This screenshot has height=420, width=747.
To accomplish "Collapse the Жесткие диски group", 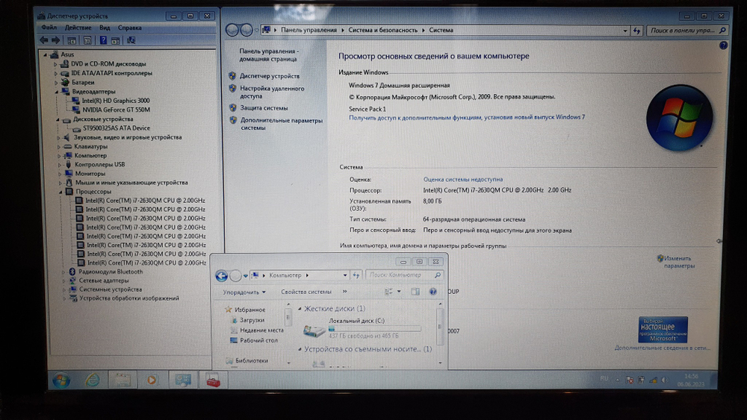I will pyautogui.click(x=300, y=309).
